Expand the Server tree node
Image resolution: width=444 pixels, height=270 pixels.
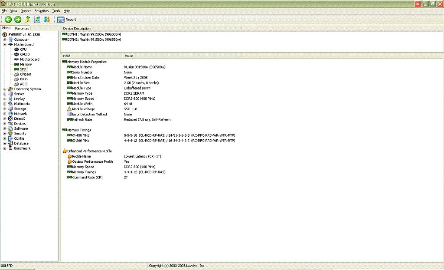click(x=4, y=94)
